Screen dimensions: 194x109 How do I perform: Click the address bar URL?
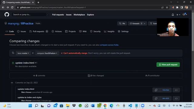coord(53,7)
